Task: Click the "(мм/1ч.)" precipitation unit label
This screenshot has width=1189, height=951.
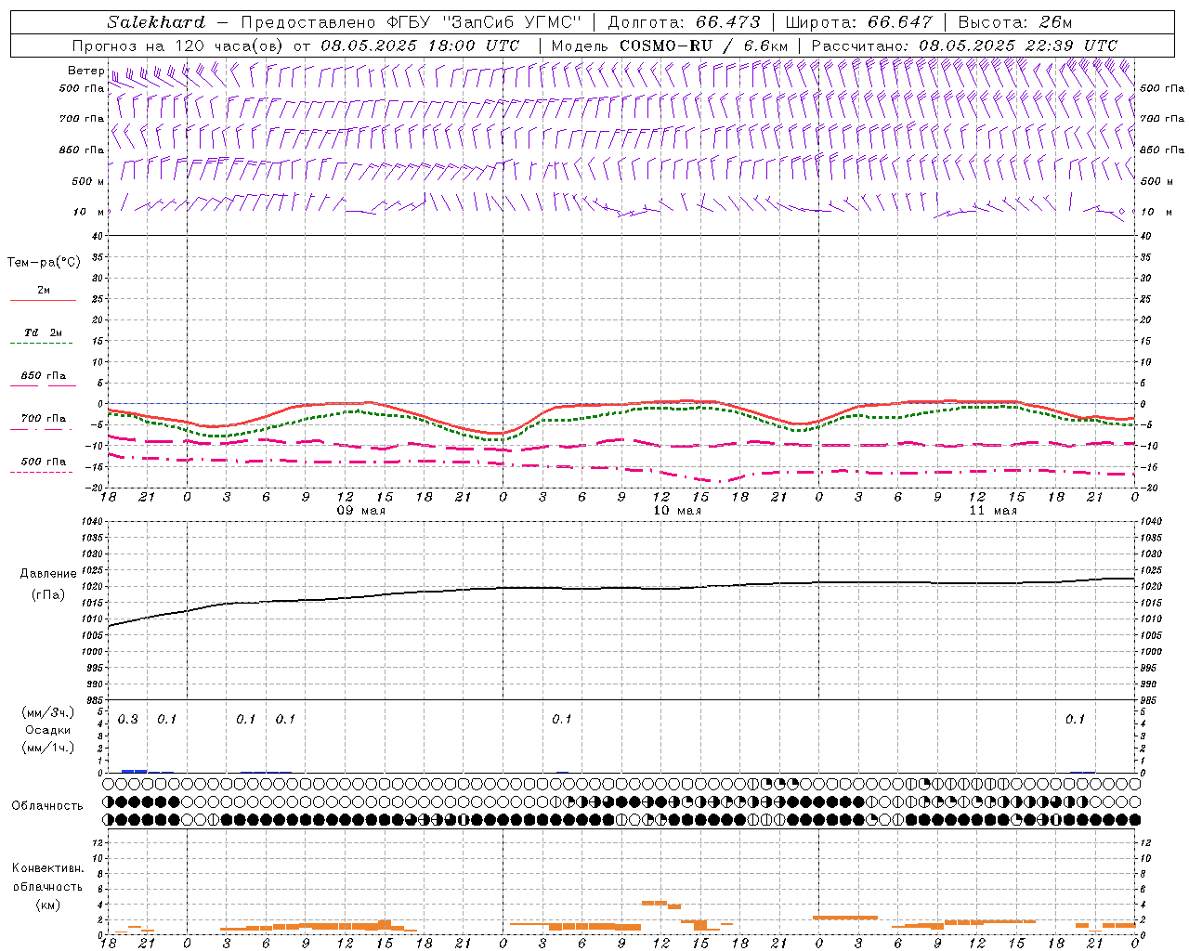Action: (x=47, y=748)
